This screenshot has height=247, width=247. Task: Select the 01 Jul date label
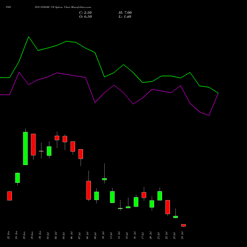48,235
